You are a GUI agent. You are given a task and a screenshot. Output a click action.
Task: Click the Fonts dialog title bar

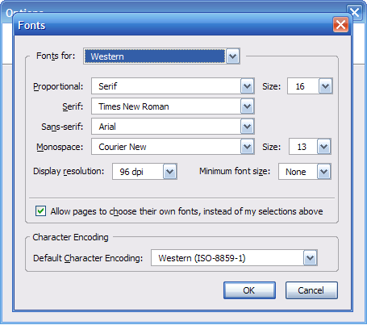coord(172,25)
